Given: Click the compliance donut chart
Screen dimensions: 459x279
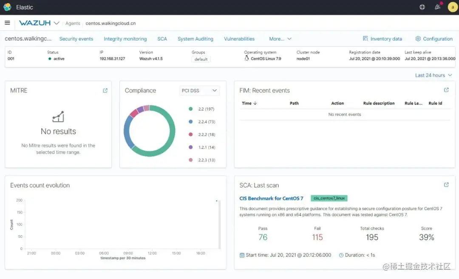Looking at the screenshot, I should click(150, 131).
